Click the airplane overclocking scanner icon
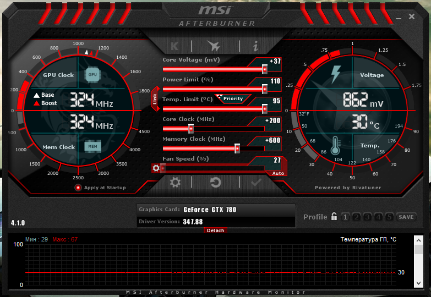Viewport: 431px width, 297px height. (214, 46)
